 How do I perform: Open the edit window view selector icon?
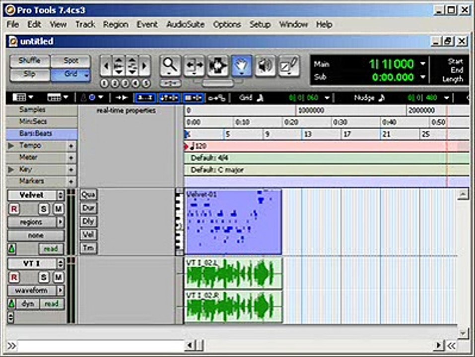22,98
